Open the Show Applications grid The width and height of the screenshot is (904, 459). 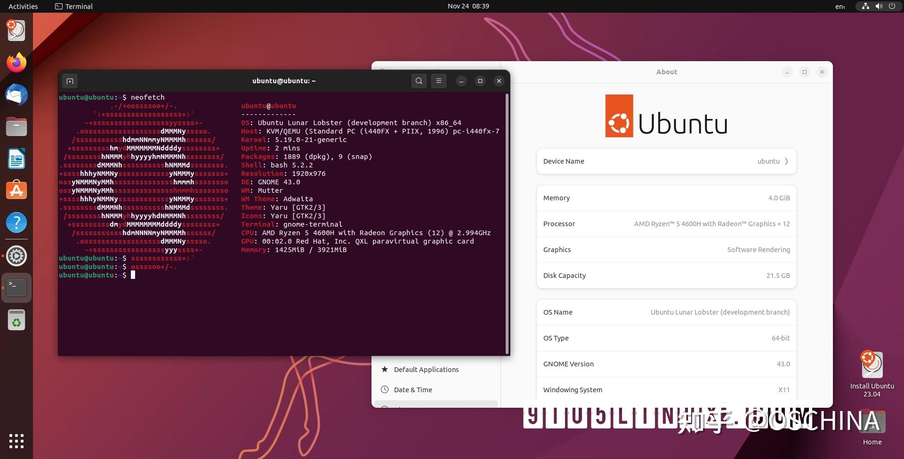tap(16, 441)
